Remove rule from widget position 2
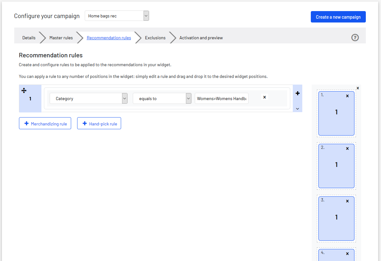This screenshot has height=261, width=381. point(347,148)
